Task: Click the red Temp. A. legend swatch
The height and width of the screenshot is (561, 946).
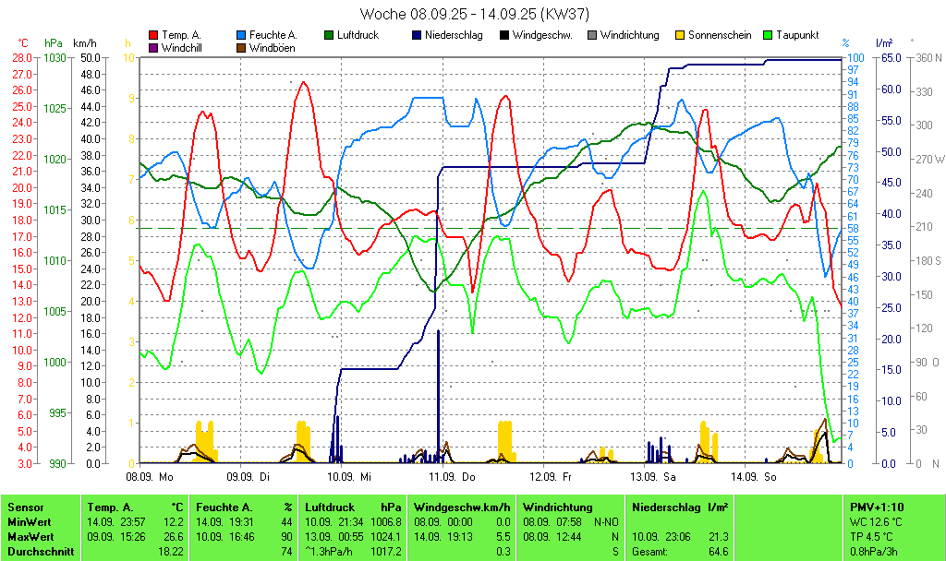Action: (x=152, y=35)
